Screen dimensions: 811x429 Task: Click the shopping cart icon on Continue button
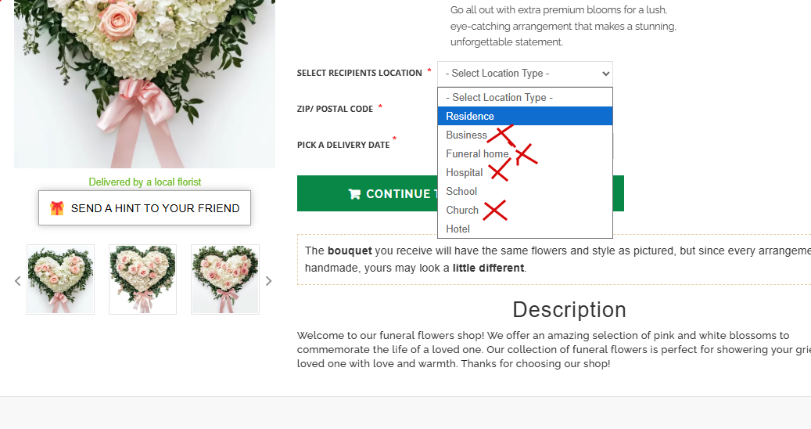(354, 194)
